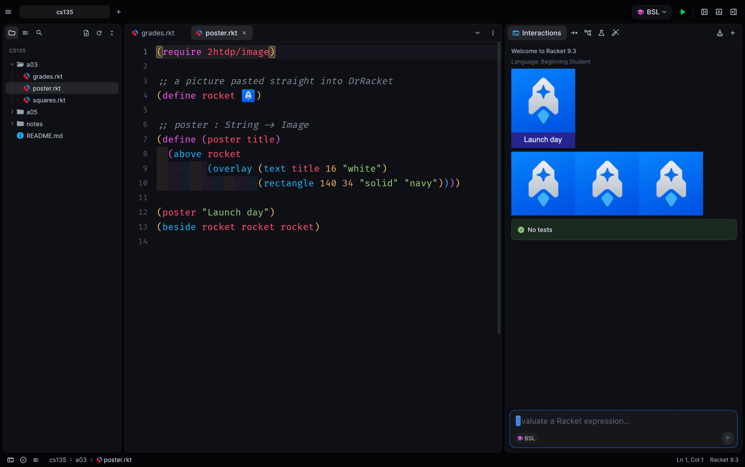The height and width of the screenshot is (467, 745).
Task: Run the program with green play button
Action: tap(683, 12)
